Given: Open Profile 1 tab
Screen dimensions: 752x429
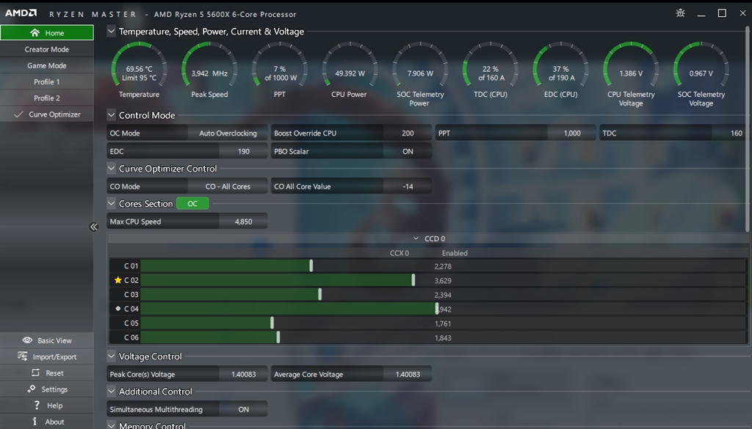Looking at the screenshot, I should pos(47,82).
